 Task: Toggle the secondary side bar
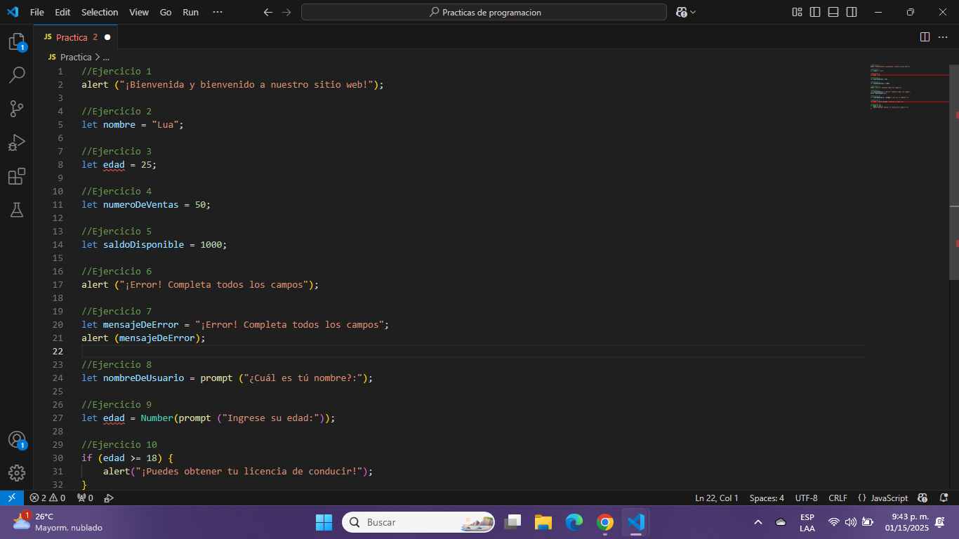[852, 12]
